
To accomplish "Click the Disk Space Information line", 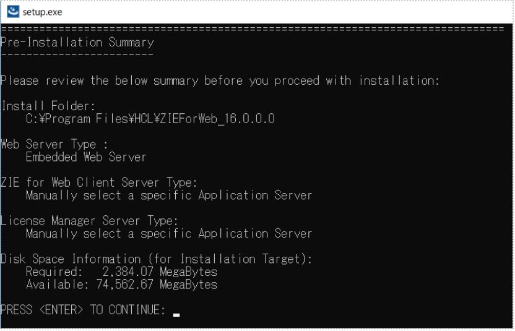I will (155, 260).
